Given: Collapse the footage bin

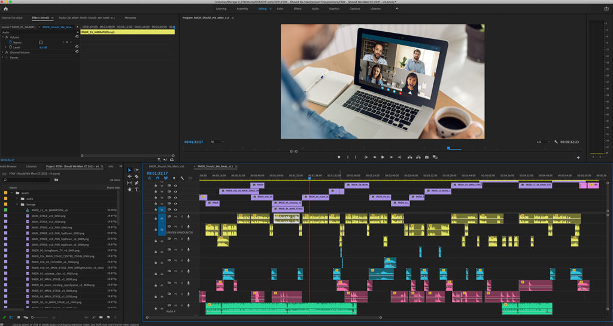Looking at the screenshot, I should [x=17, y=204].
